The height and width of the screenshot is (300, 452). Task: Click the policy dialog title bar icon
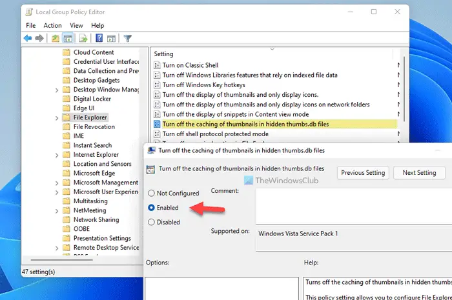coord(151,150)
